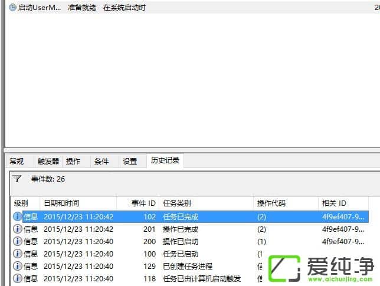Image resolution: width=380 pixels, height=286 pixels.
Task: Click the 4f9ef407-9... ID in the 操作已启动 row
Action: click(x=343, y=241)
